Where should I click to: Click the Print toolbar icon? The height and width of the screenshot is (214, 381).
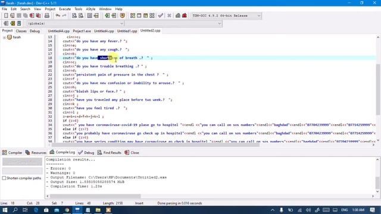(x=47, y=15)
